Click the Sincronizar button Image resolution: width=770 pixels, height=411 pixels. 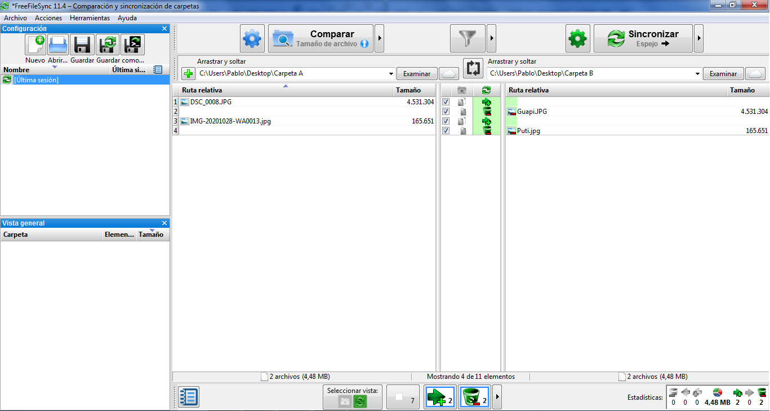(x=643, y=38)
